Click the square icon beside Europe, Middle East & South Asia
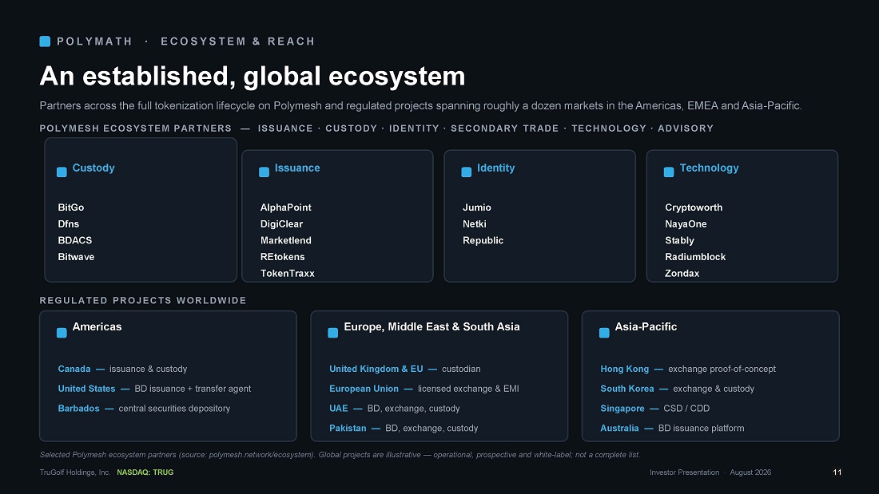The height and width of the screenshot is (494, 879). coord(333,333)
